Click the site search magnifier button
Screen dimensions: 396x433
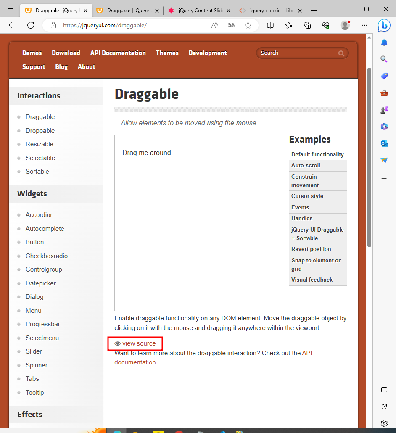341,53
